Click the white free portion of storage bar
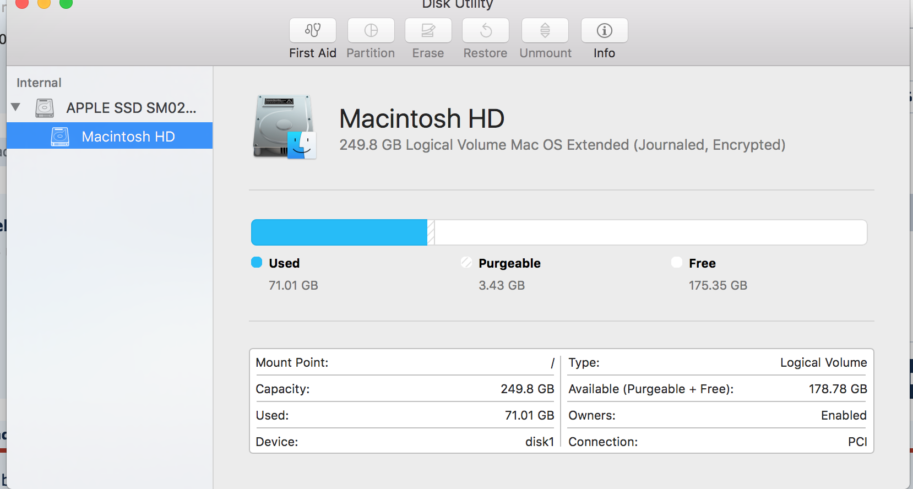This screenshot has height=489, width=913. point(651,232)
